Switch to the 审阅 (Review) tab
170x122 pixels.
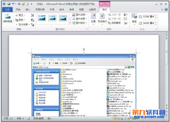pyautogui.click(x=72, y=10)
